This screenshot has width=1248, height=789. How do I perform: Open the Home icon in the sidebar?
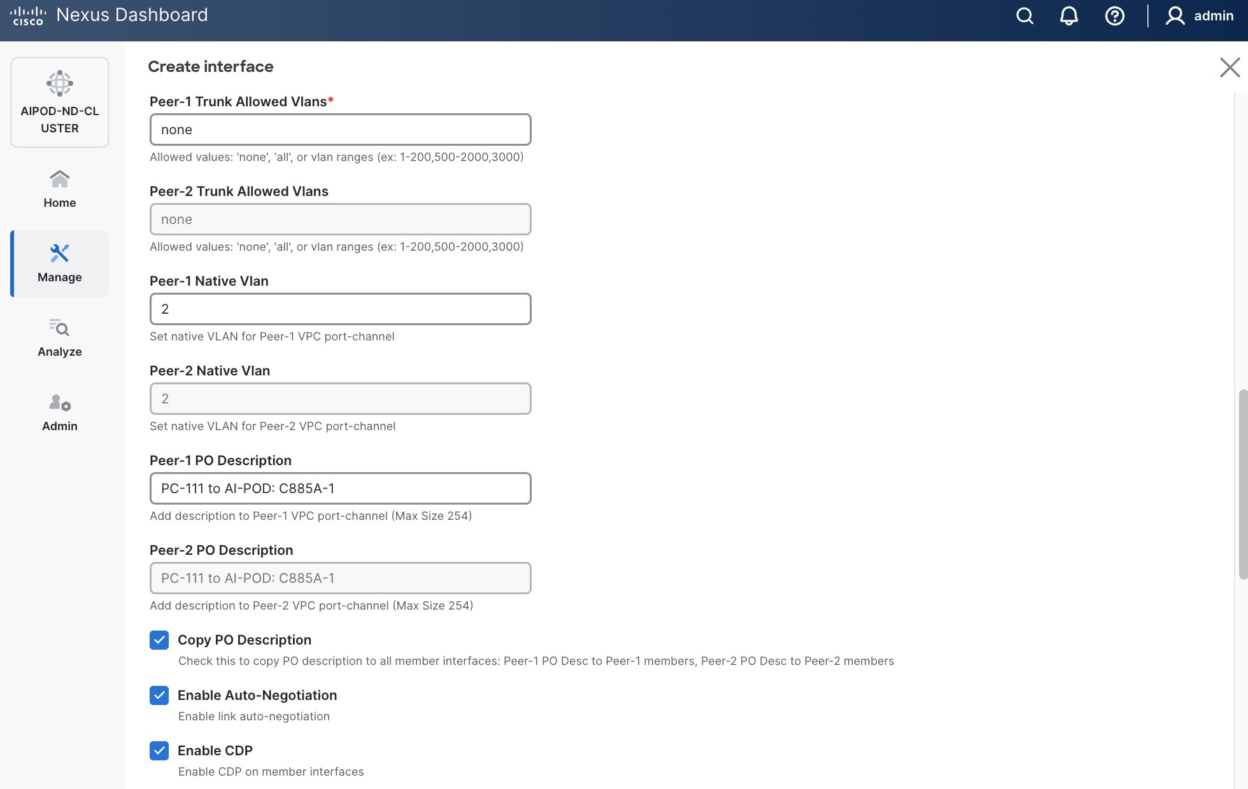(x=59, y=179)
